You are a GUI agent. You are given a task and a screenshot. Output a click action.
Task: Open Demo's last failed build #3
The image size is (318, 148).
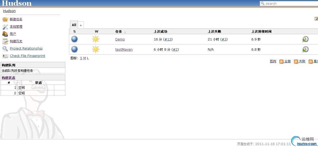(x=224, y=39)
